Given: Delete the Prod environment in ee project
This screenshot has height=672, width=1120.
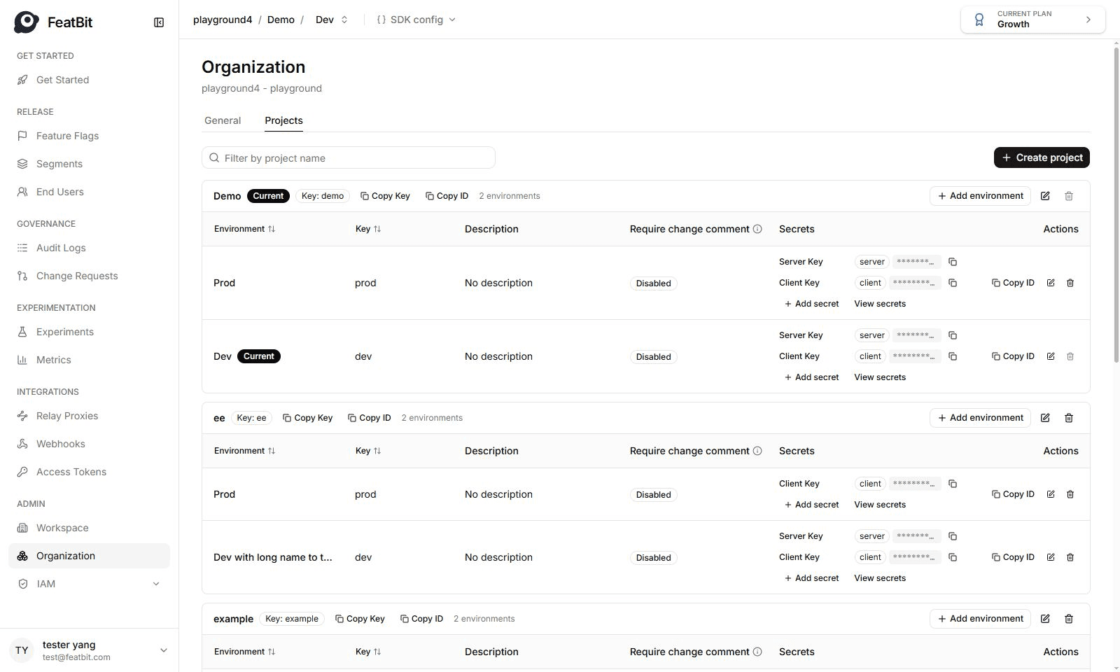Looking at the screenshot, I should [x=1070, y=494].
